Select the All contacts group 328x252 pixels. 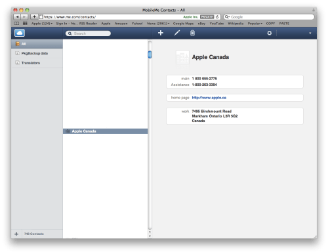(37, 44)
